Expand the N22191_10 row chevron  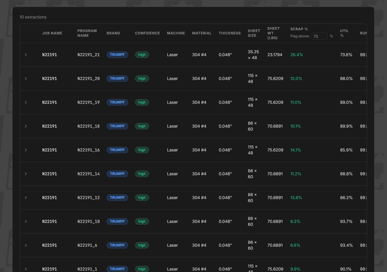pos(26,221)
